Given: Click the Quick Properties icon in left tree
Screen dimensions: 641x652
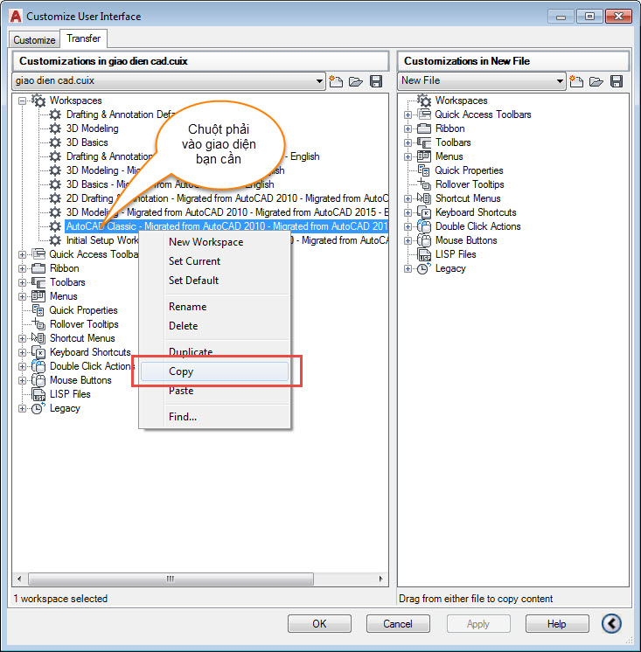Looking at the screenshot, I should click(x=38, y=310).
